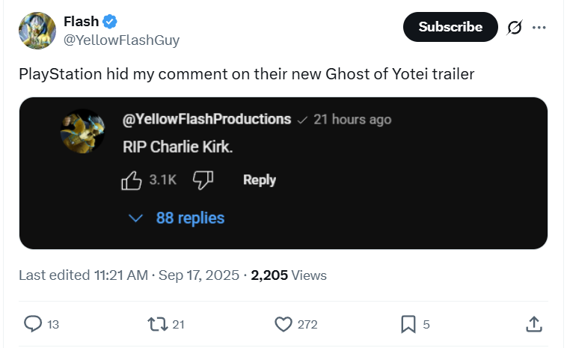This screenshot has width=567, height=348.
Task: Open the Last edited timestamp link
Action: click(x=130, y=275)
